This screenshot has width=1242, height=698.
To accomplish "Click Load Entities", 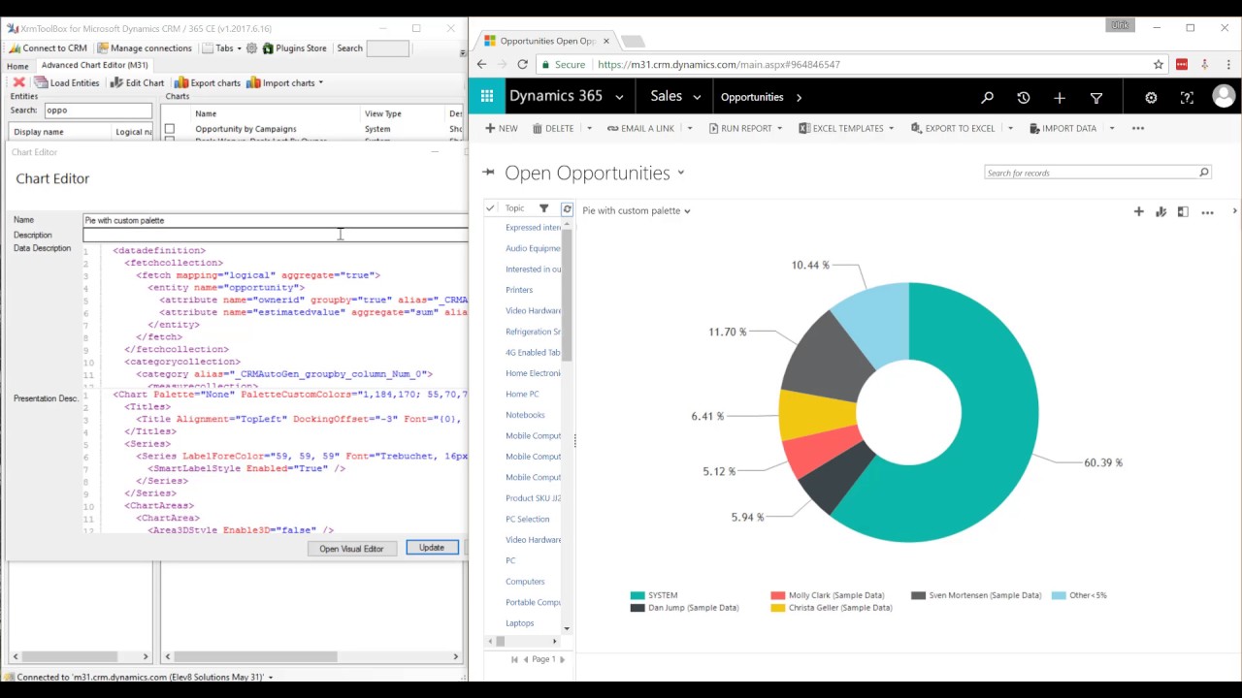I will [x=66, y=82].
